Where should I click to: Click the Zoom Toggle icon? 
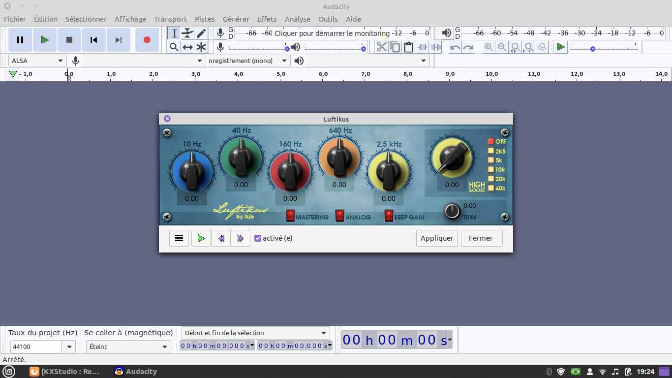tap(542, 47)
